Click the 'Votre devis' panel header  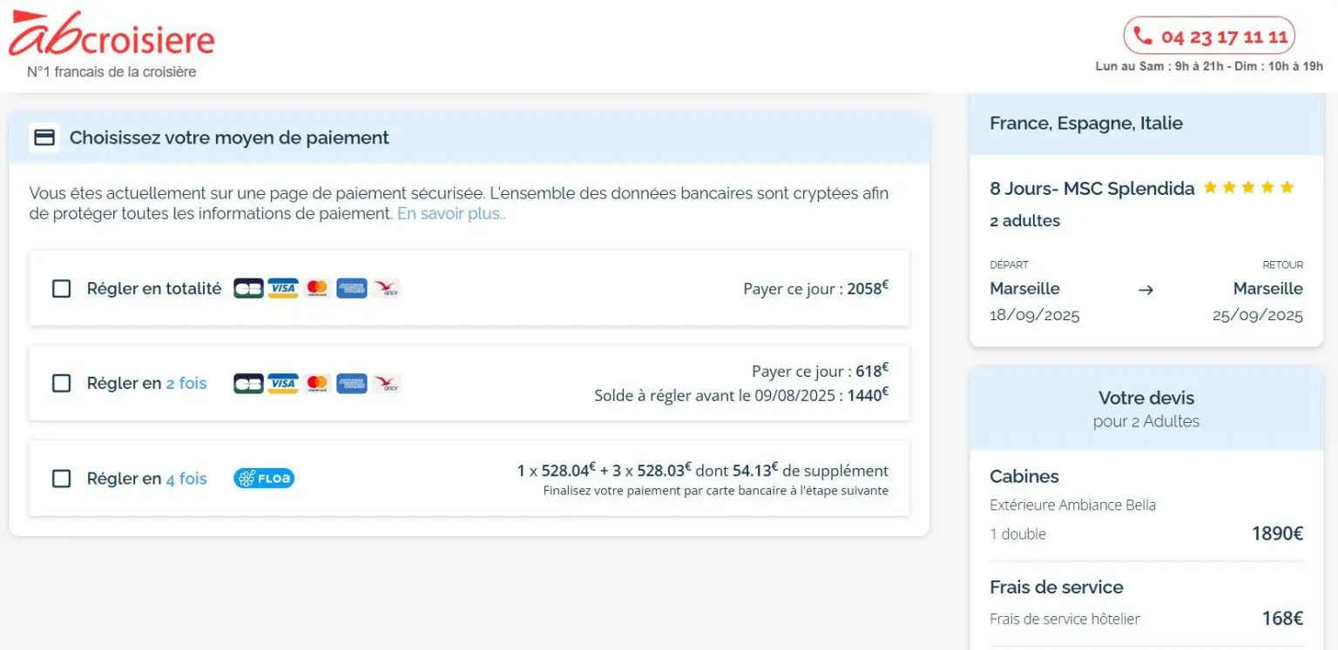(1145, 408)
